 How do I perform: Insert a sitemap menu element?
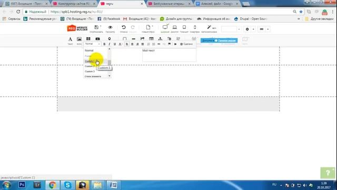160,39
